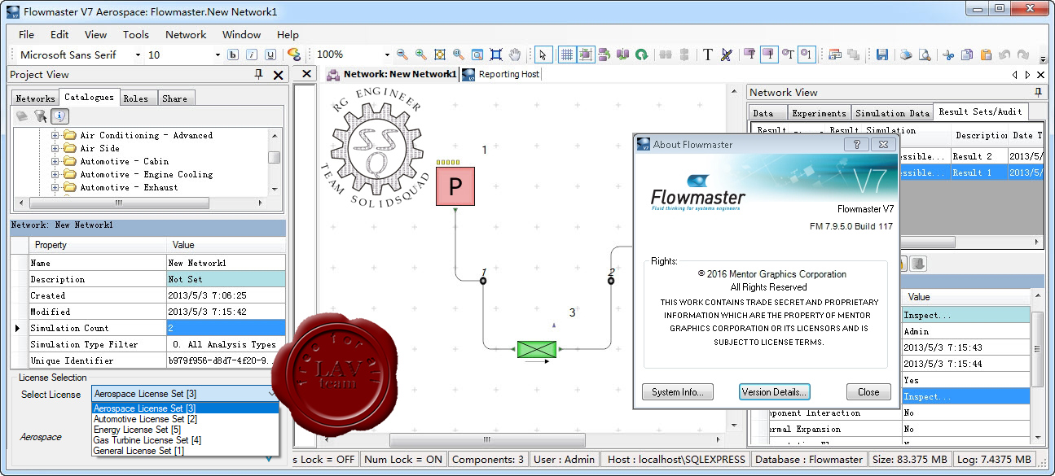Image resolution: width=1055 pixels, height=476 pixels.
Task: Click the catalogue filter funnel icon
Action: pyautogui.click(x=40, y=116)
